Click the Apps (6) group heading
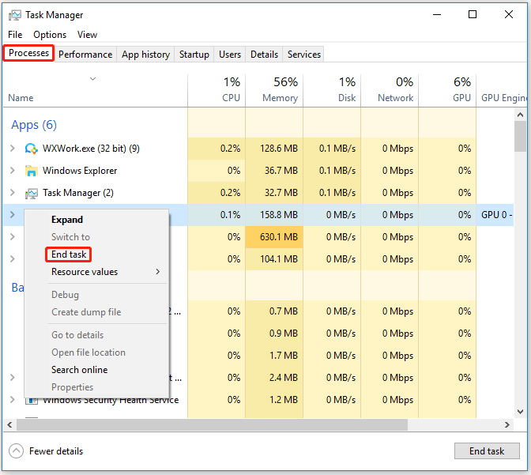This screenshot has width=531, height=475. pos(34,125)
